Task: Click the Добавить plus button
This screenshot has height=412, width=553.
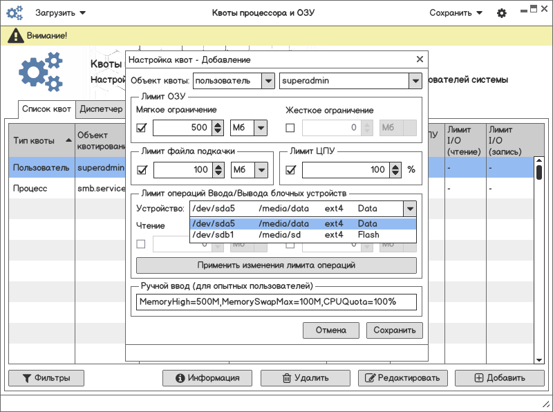Action: pyautogui.click(x=499, y=378)
